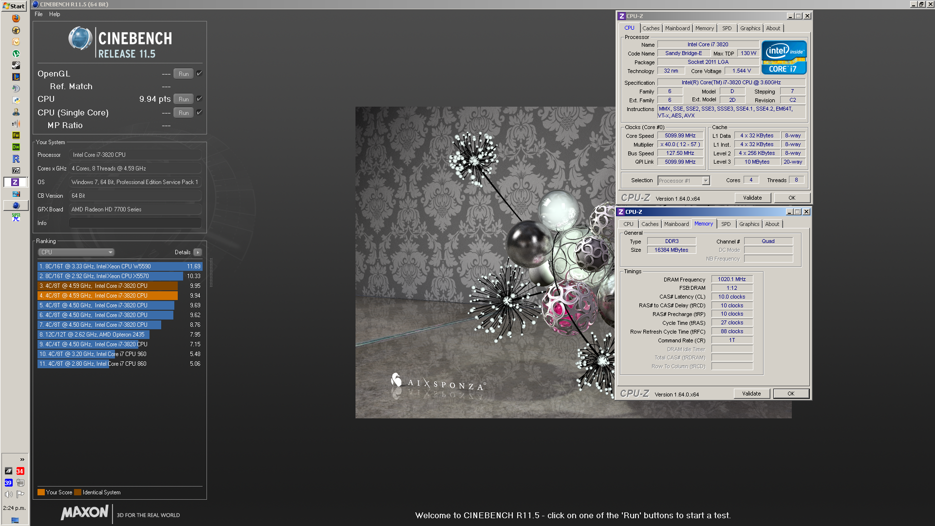Open the volume tray icon

click(x=8, y=494)
